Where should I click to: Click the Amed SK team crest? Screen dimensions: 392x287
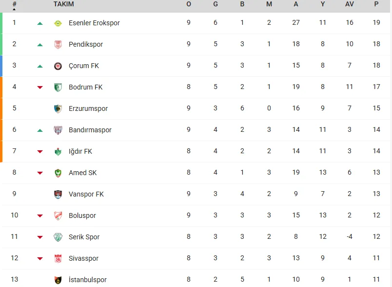[x=58, y=173]
